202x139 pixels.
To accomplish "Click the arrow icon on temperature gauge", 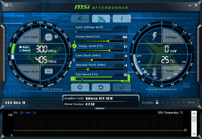I will pyautogui.click(x=145, y=71).
